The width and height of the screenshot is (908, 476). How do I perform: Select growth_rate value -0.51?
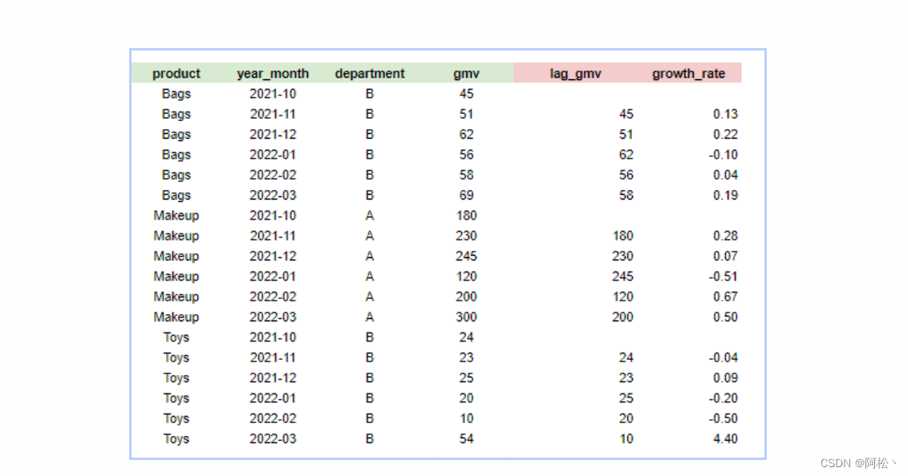724,276
